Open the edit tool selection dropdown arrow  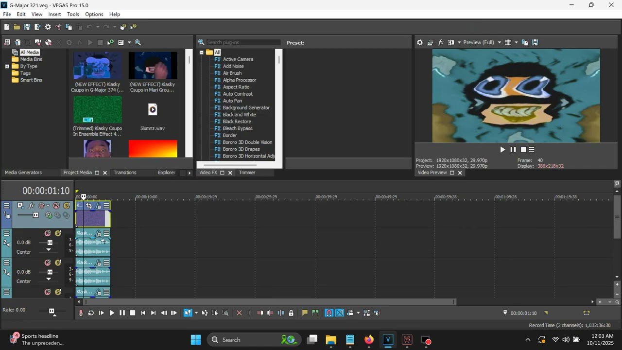click(x=196, y=313)
